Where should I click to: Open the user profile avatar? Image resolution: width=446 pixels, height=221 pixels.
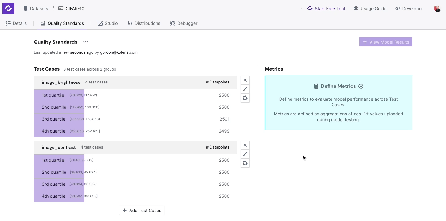click(437, 9)
